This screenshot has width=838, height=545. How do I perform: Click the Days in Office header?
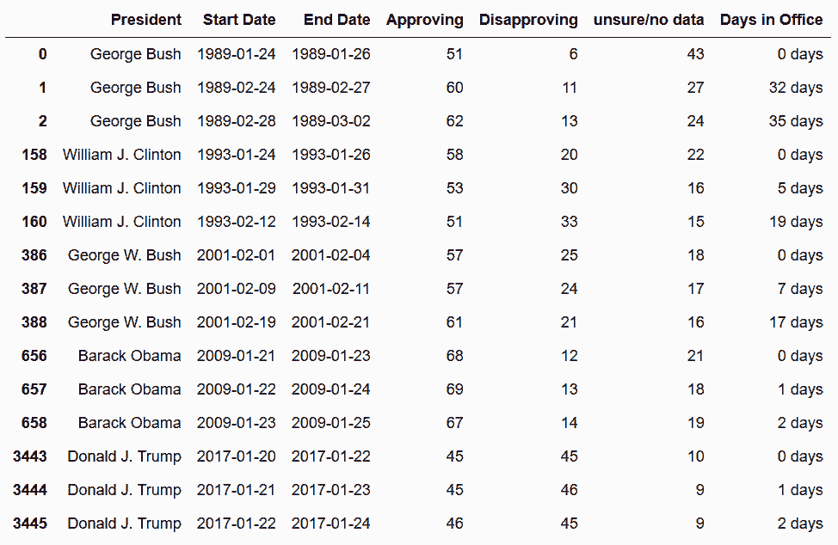tap(771, 20)
